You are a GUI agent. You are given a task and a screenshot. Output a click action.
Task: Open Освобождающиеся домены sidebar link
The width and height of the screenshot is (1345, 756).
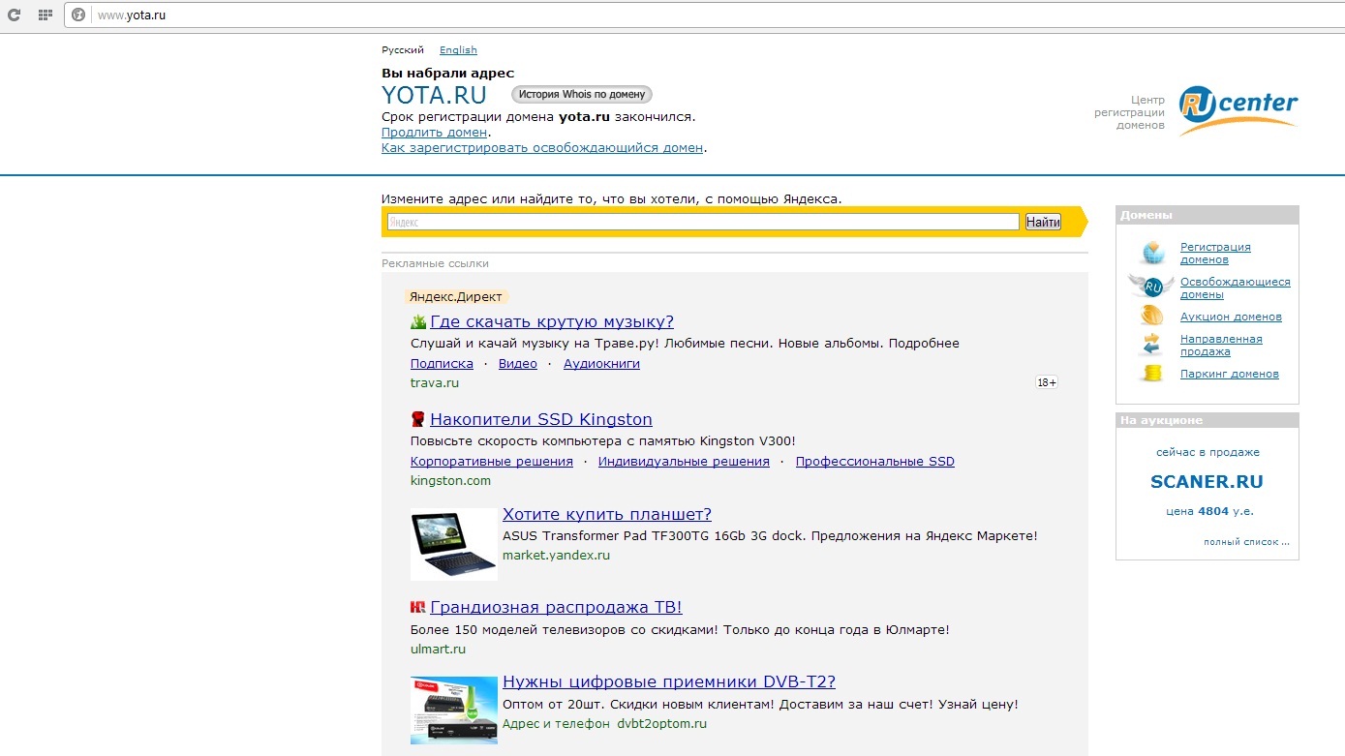click(x=1236, y=288)
